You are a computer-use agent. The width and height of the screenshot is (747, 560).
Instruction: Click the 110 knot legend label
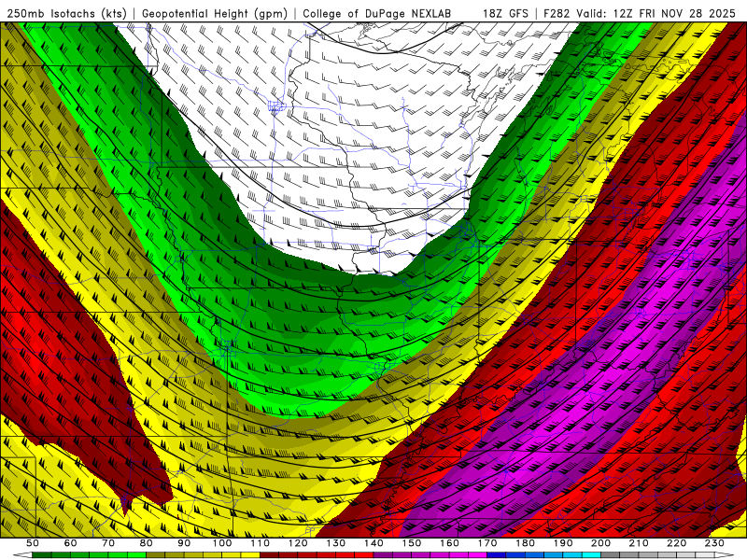pyautogui.click(x=260, y=543)
